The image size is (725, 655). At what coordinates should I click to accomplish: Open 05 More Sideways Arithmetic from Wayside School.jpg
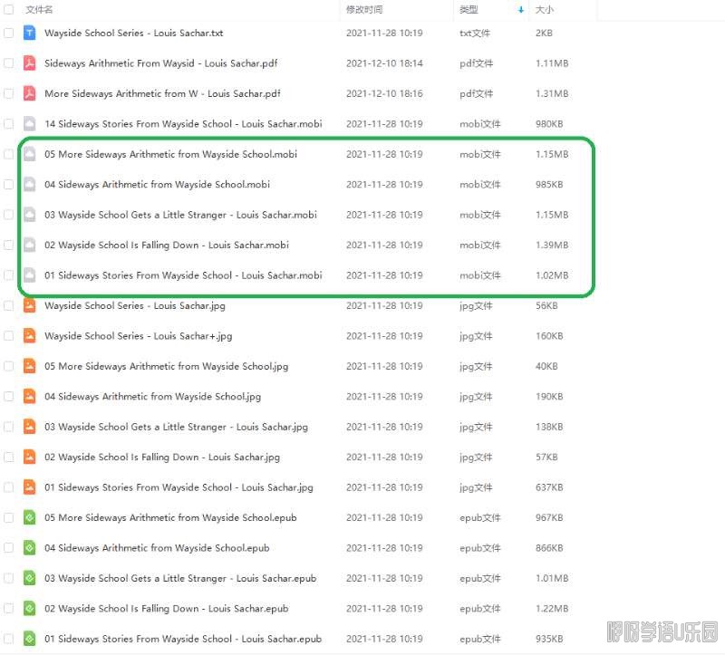pos(167,366)
